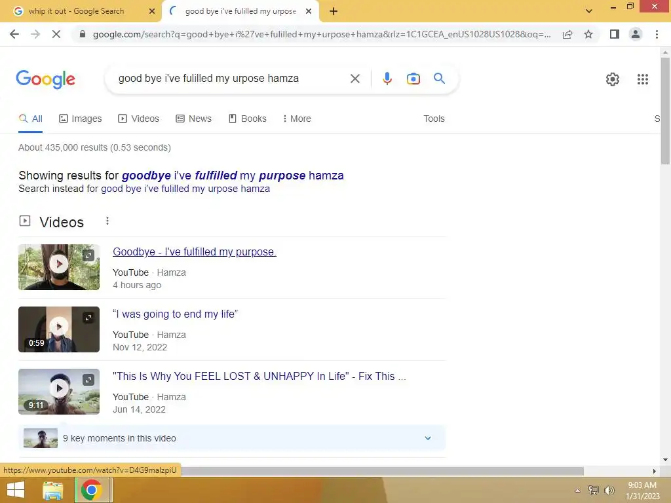
Task: Click the About 435,000 results text
Action: pos(94,147)
